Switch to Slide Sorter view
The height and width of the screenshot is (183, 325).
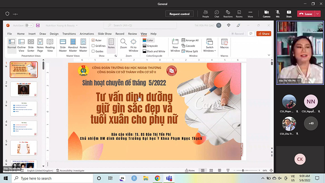point(31,45)
